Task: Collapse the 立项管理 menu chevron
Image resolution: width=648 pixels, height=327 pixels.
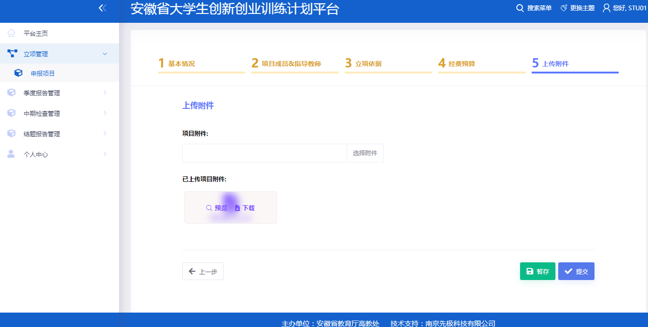Action: click(x=105, y=54)
